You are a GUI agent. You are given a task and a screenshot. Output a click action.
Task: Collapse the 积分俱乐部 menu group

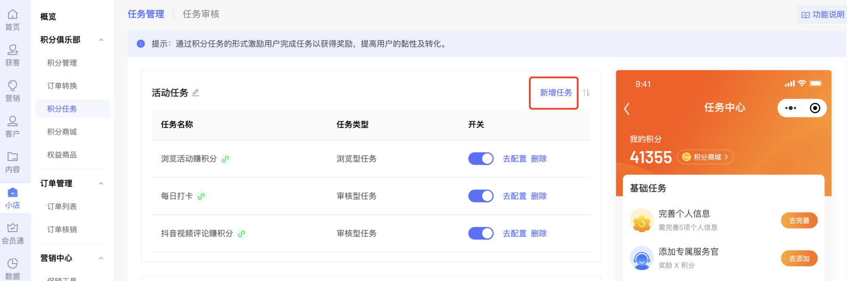coord(101,40)
